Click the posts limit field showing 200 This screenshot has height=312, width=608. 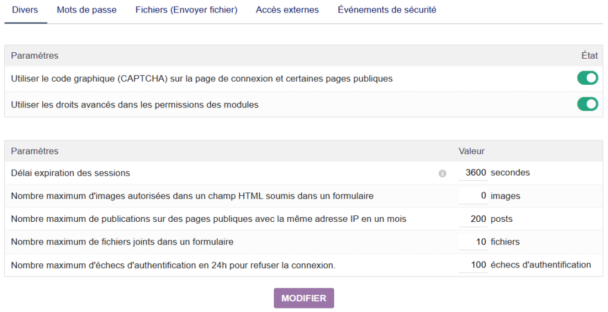coord(473,219)
